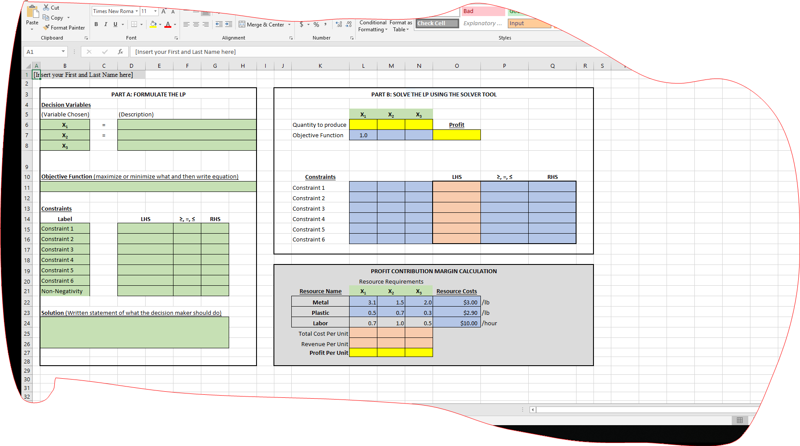
Task: Toggle Underline formatting
Action: (x=115, y=24)
